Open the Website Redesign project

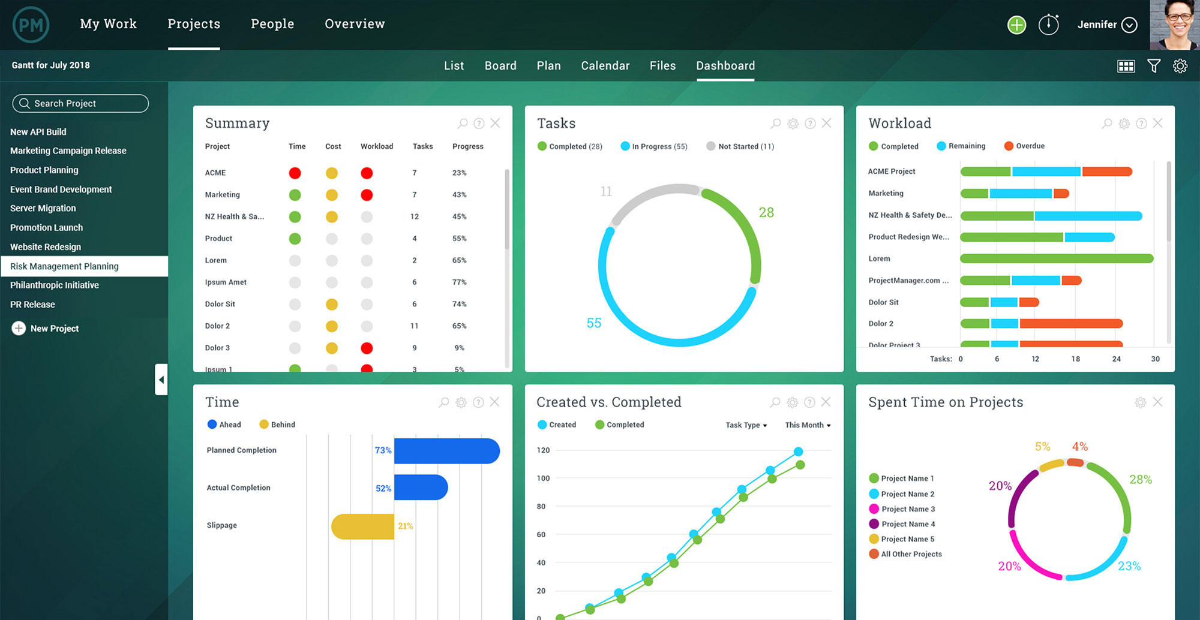pos(46,247)
